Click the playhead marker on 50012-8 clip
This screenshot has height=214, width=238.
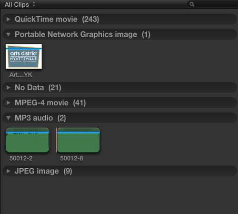[57, 140]
